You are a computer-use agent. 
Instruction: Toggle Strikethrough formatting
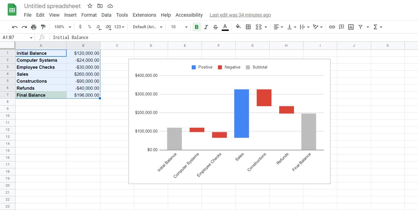[215, 27]
